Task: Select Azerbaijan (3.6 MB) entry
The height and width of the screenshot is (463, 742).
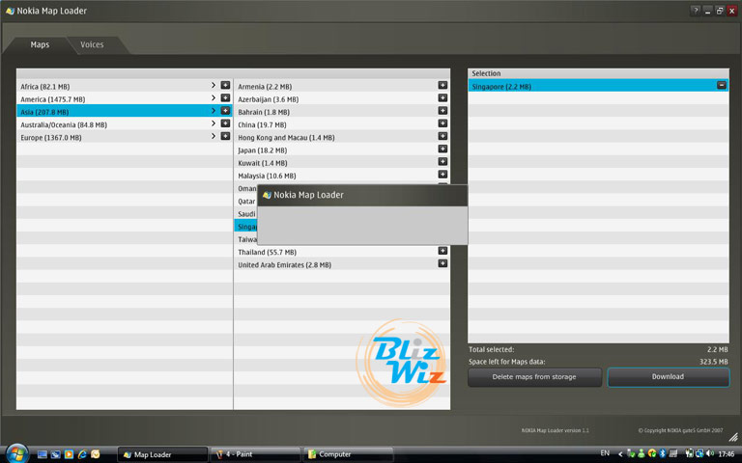Action: tap(342, 98)
